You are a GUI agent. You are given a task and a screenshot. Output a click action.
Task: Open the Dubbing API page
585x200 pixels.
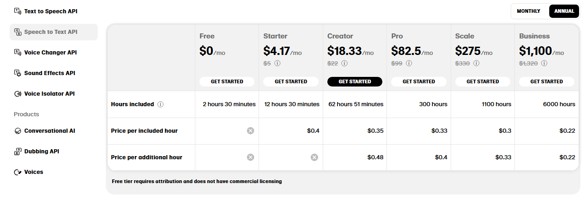[x=41, y=151]
